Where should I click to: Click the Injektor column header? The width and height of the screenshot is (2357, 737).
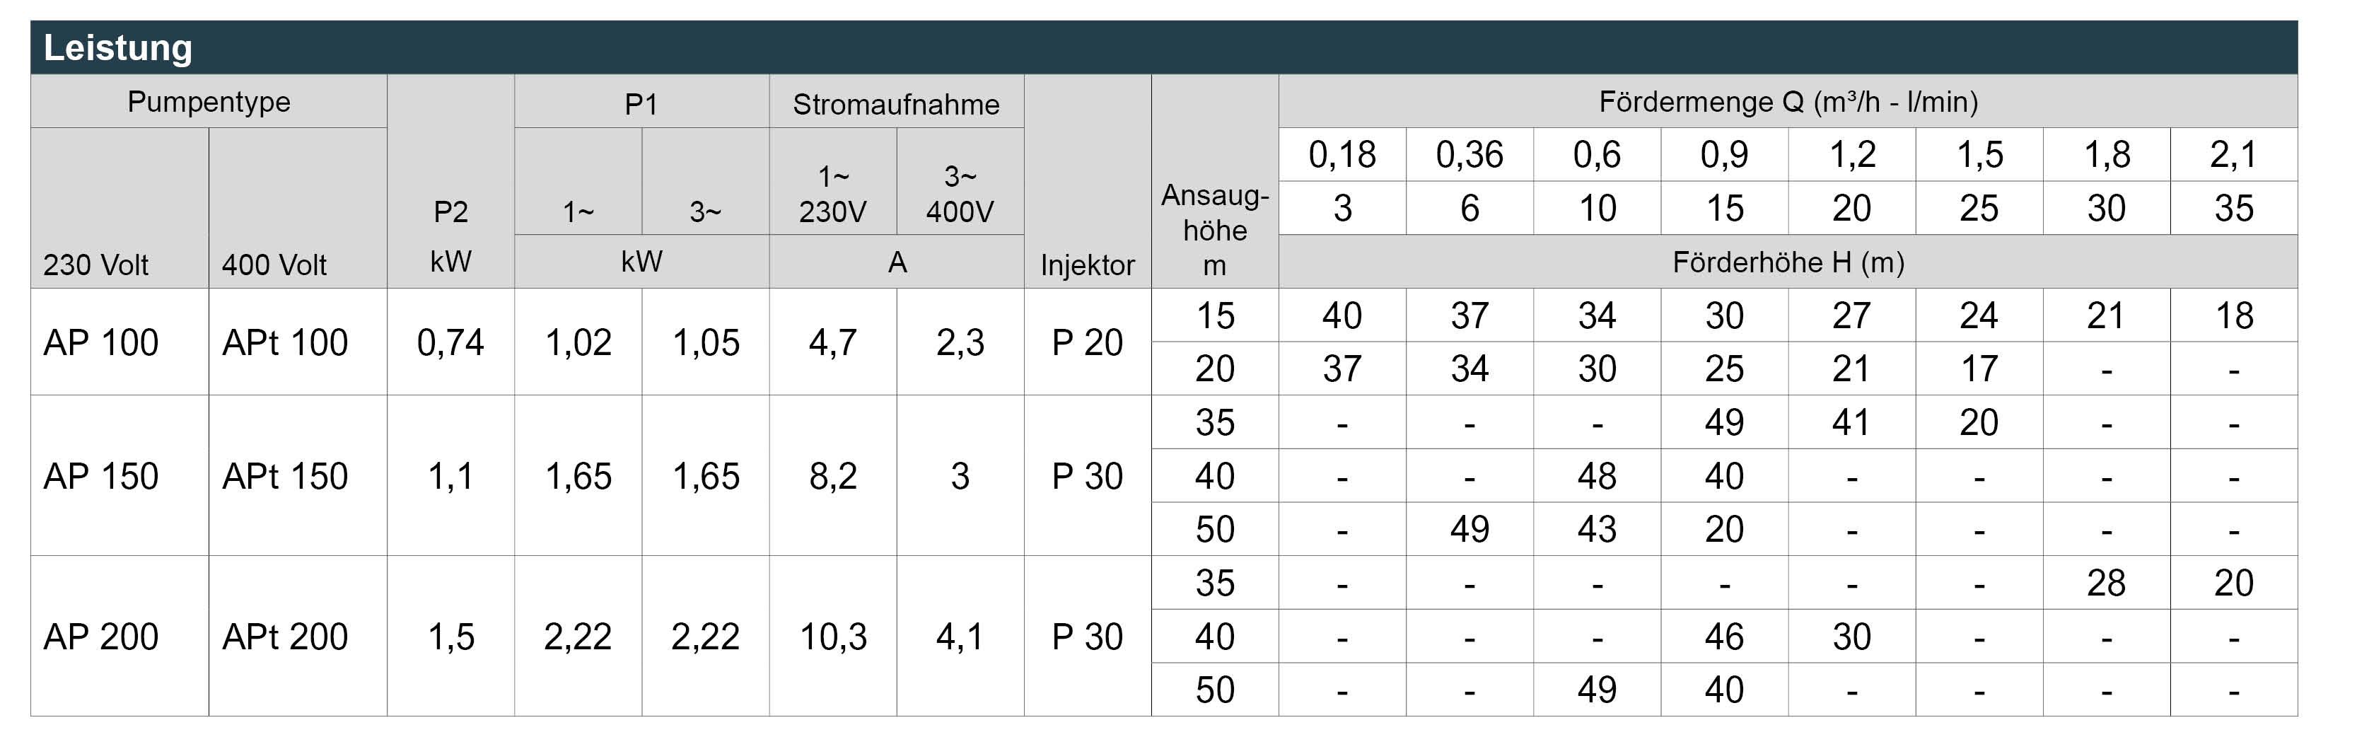tap(1088, 265)
